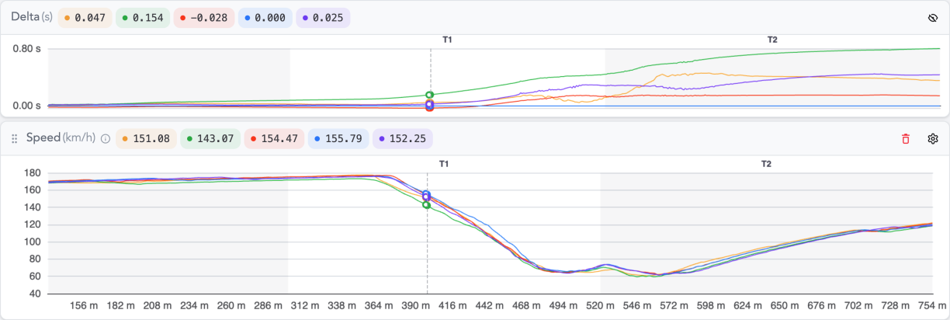Toggle the purple 0.025 delta series
Screen dimensions: 950x320
[x=323, y=17]
